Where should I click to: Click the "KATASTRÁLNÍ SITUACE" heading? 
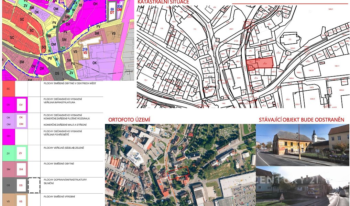pos(163,2)
